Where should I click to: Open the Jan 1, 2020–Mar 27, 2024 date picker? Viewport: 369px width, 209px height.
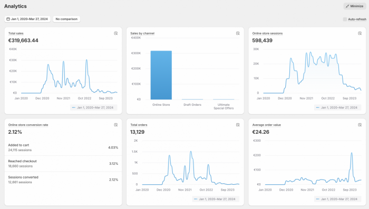[x=27, y=19]
